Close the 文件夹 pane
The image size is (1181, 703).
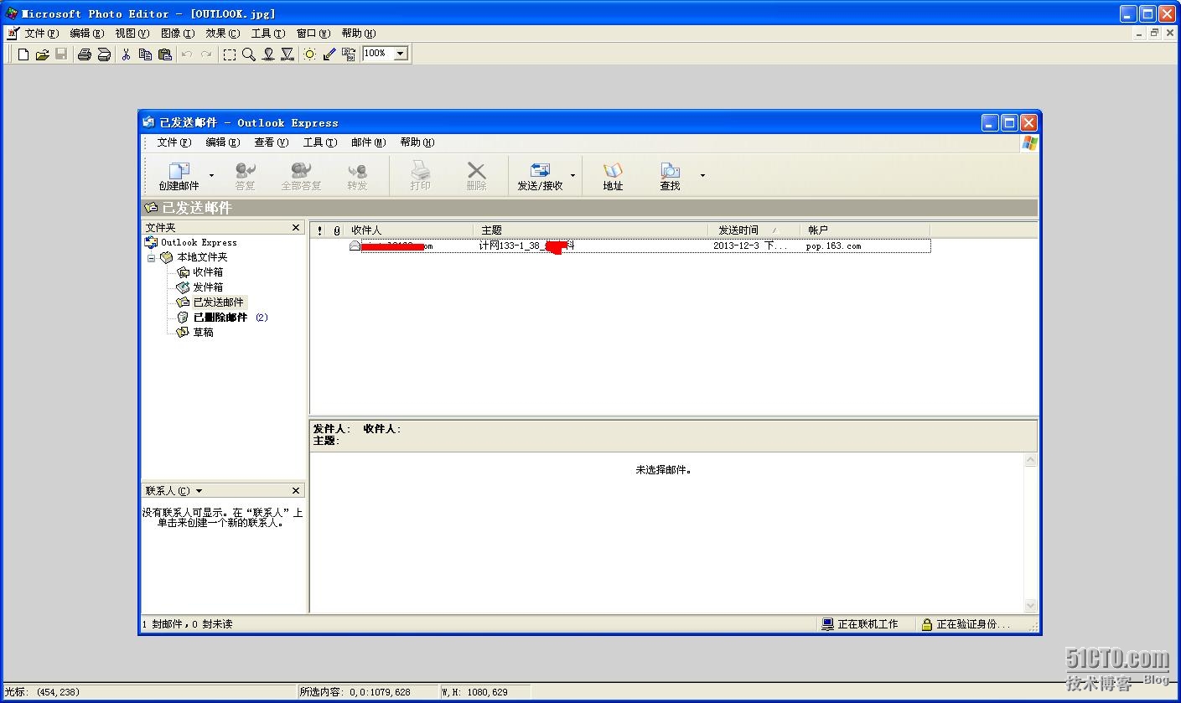click(296, 228)
